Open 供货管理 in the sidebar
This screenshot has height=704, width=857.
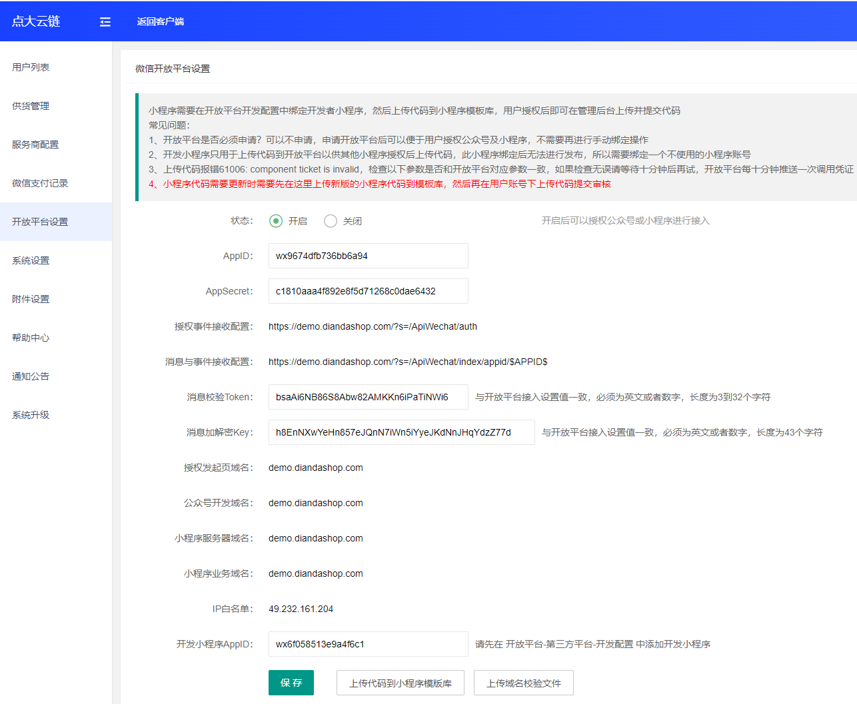click(56, 106)
